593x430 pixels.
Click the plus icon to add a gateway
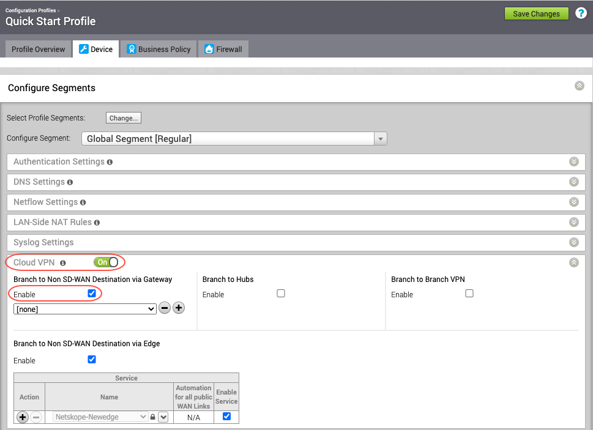pos(178,308)
